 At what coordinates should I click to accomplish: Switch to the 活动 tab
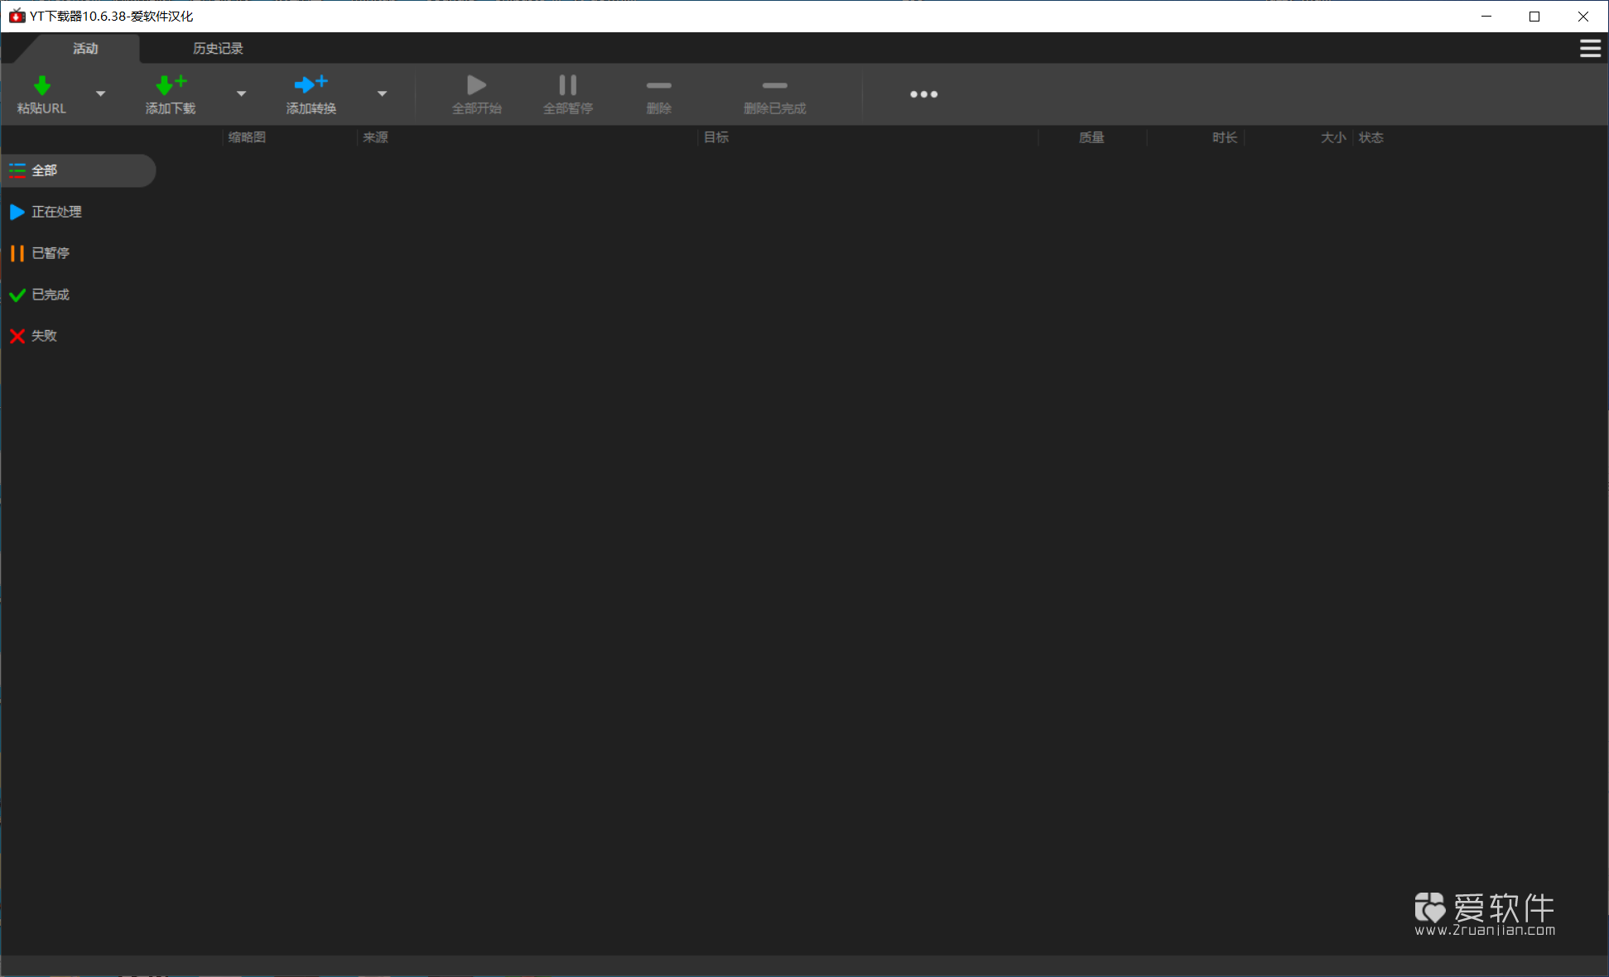[85, 49]
